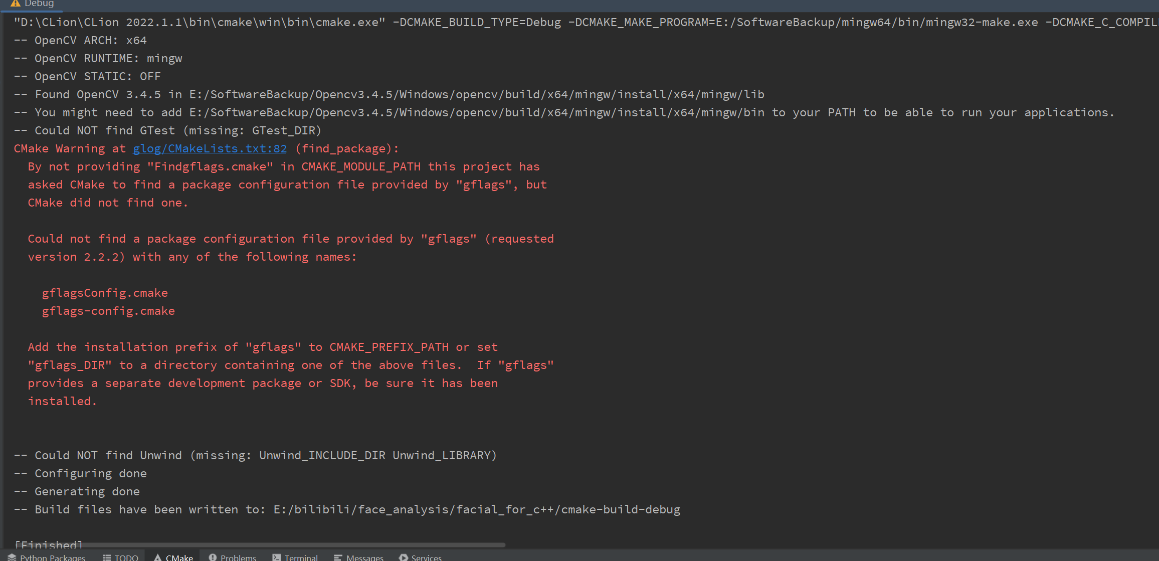Click inside the CMake console output area
The image size is (1159, 561).
click(x=576, y=276)
